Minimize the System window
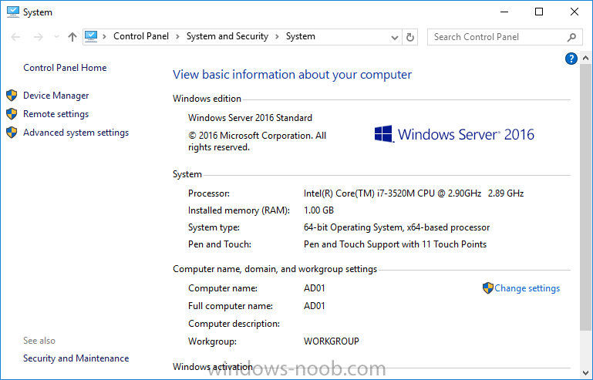The height and width of the screenshot is (380, 593). [x=504, y=12]
